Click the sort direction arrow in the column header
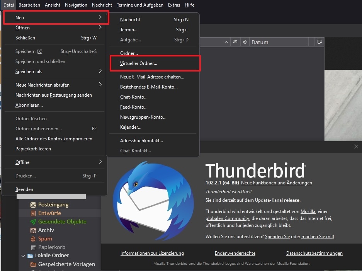 (x=226, y=42)
